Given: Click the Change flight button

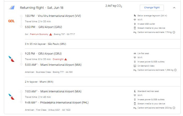Looking at the screenshot, I should tap(152, 8).
